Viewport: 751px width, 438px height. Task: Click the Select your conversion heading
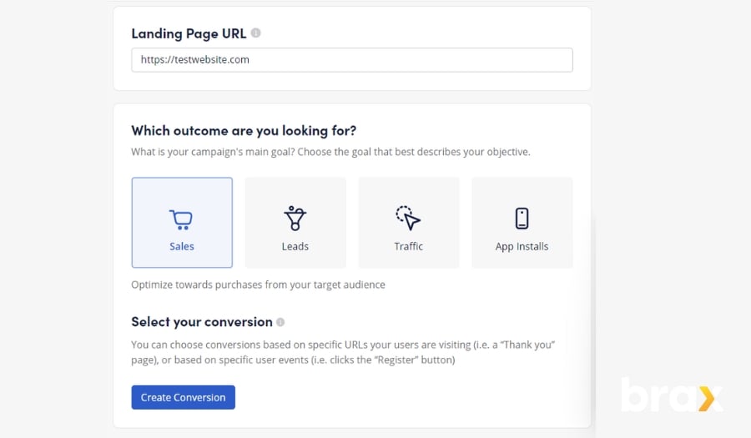(202, 322)
